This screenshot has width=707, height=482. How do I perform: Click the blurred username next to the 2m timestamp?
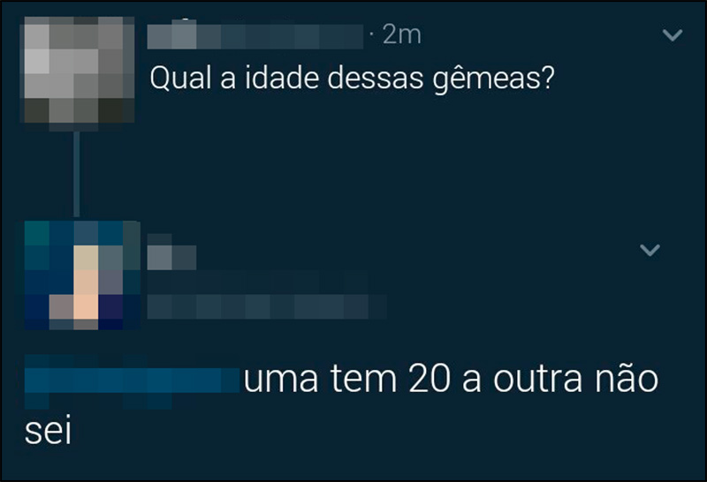pos(255,36)
